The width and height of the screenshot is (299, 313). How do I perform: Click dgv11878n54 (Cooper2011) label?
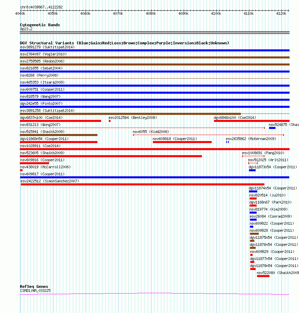[x=274, y=266]
